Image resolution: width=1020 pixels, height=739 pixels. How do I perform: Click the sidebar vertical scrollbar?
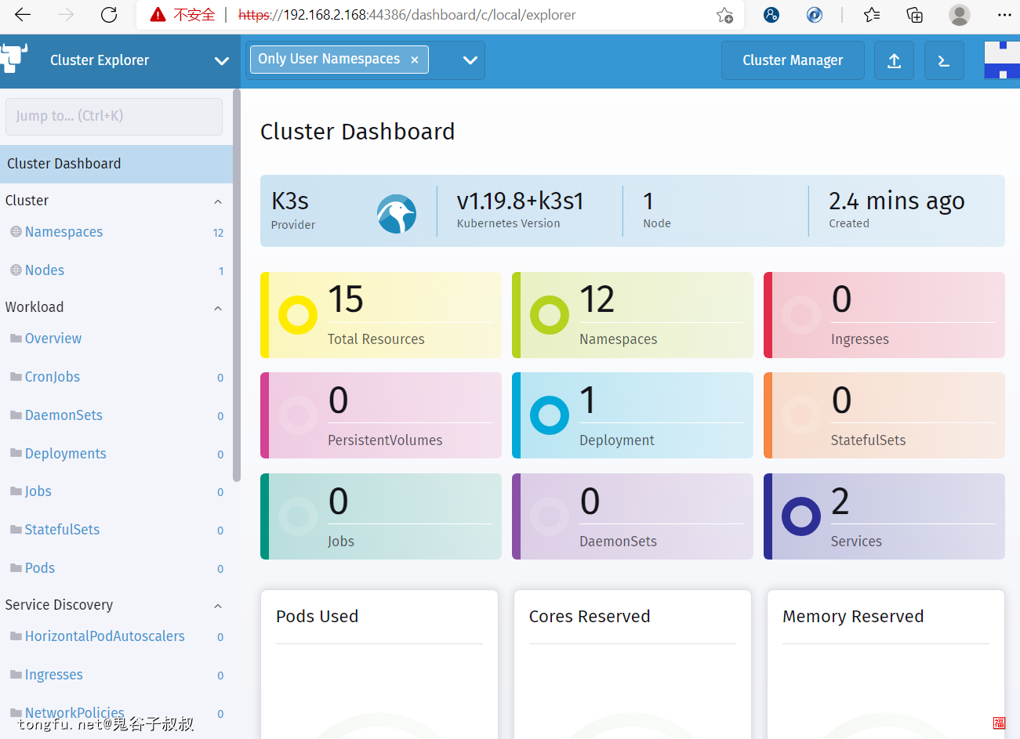[x=237, y=286]
